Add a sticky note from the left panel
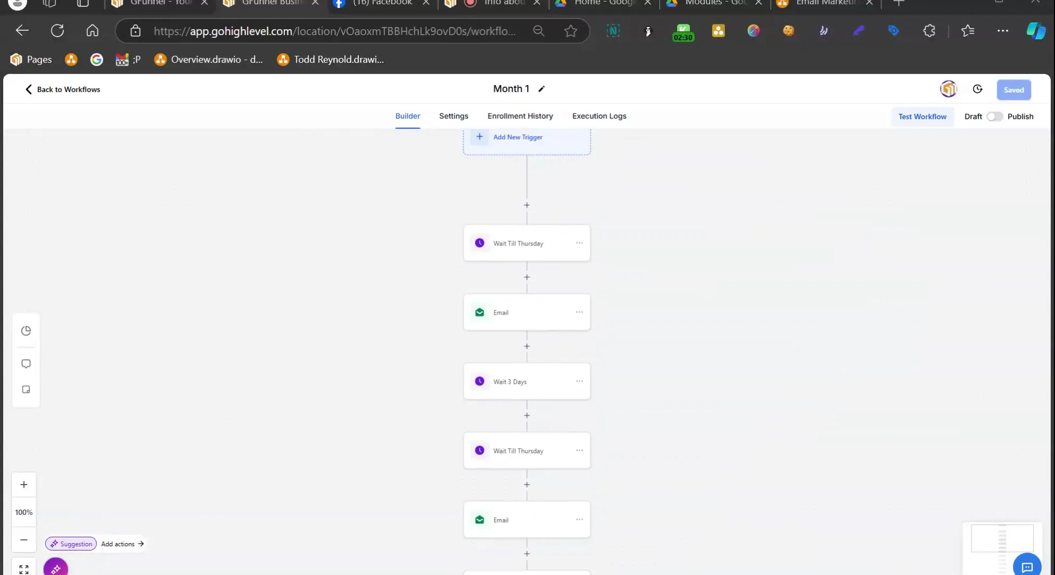 [x=26, y=390]
